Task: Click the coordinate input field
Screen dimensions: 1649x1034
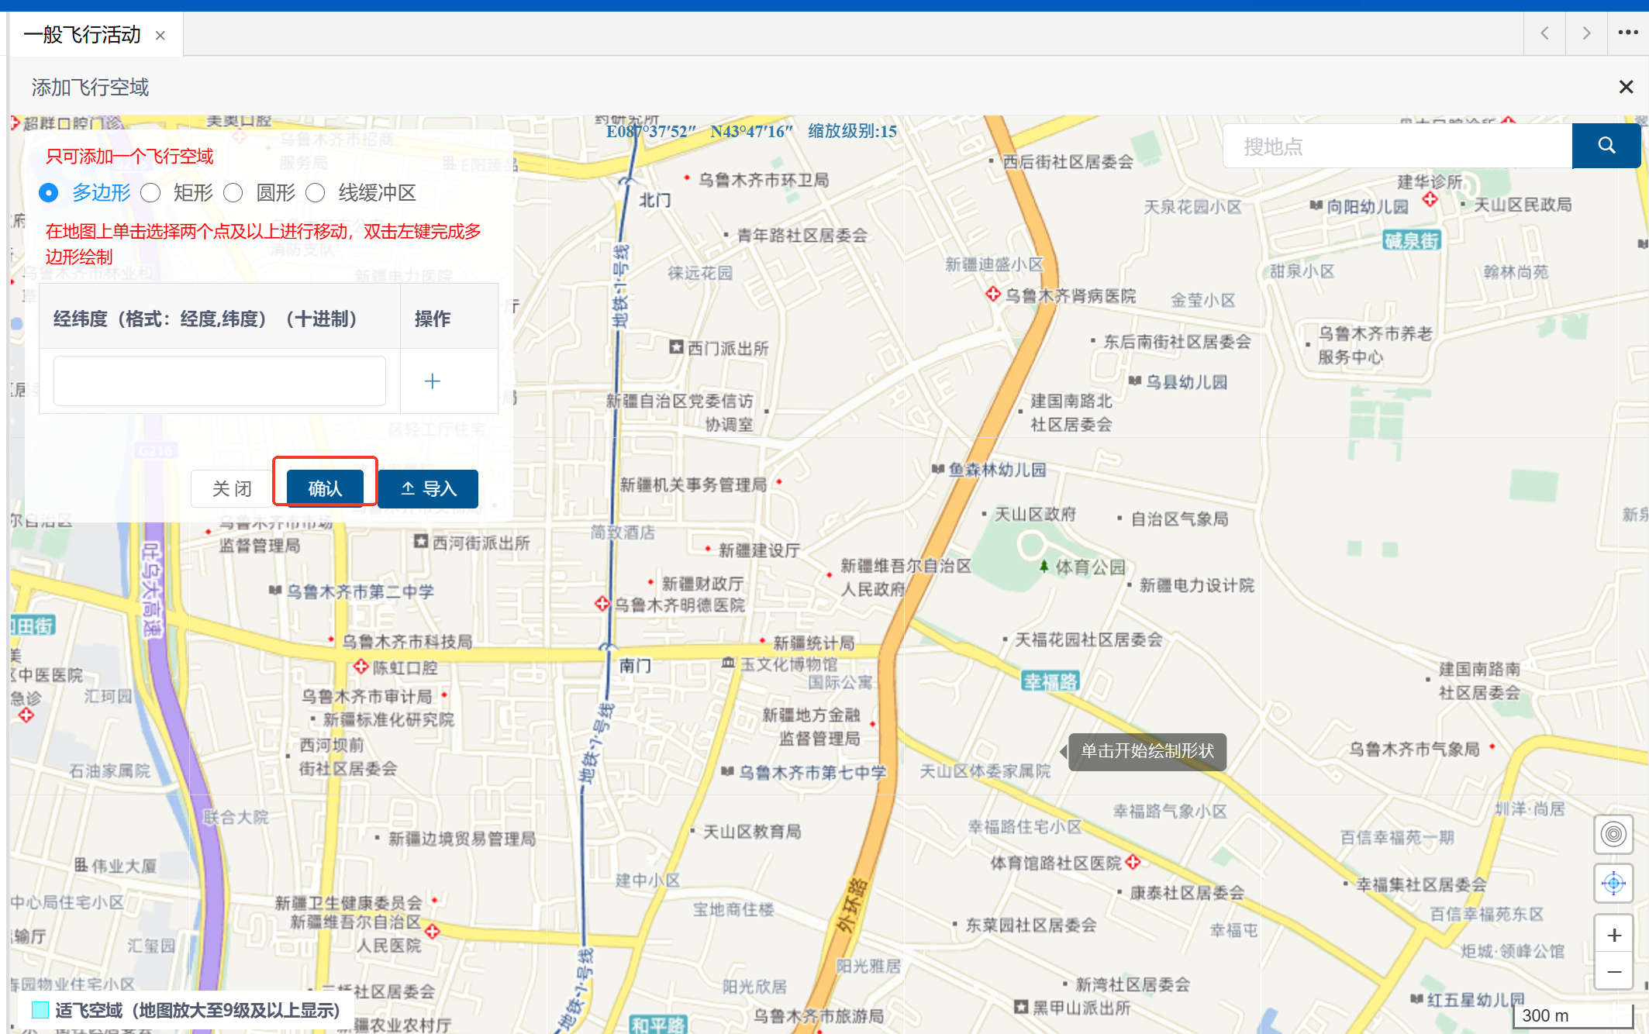Action: [219, 381]
